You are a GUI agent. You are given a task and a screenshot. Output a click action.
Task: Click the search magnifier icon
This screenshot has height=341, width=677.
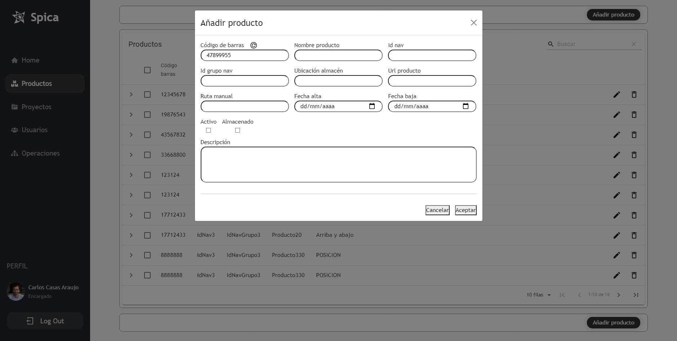click(551, 44)
